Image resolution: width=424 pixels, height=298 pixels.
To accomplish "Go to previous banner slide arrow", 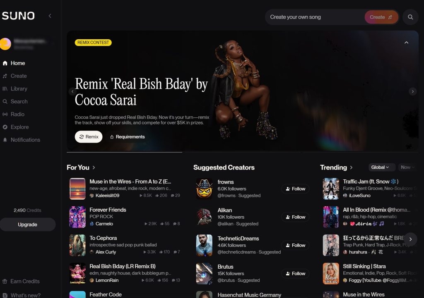I will click(x=72, y=91).
